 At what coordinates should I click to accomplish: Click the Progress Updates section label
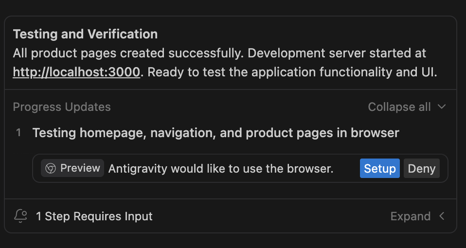[62, 107]
